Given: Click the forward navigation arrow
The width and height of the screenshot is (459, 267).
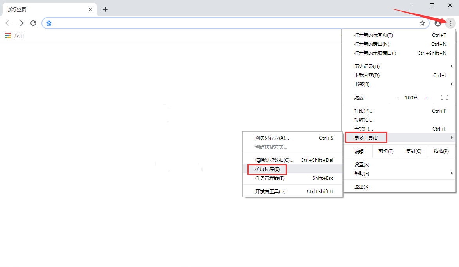Looking at the screenshot, I should pos(21,23).
